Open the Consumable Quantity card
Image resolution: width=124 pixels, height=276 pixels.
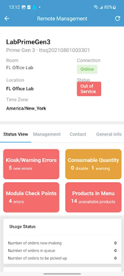(93, 164)
